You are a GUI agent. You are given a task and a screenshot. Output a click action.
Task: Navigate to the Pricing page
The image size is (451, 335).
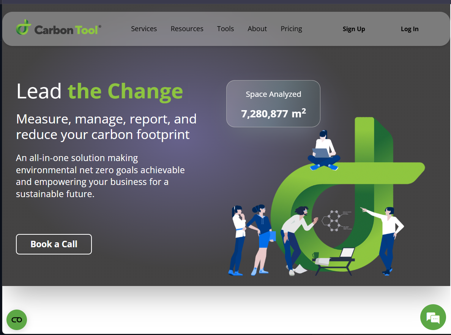pos(291,29)
